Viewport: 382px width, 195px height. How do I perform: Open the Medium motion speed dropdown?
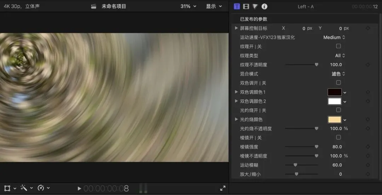334,37
